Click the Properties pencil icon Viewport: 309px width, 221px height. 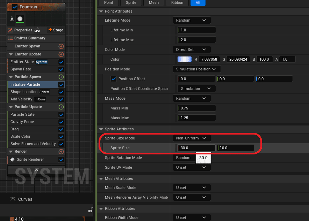[x=10, y=30]
